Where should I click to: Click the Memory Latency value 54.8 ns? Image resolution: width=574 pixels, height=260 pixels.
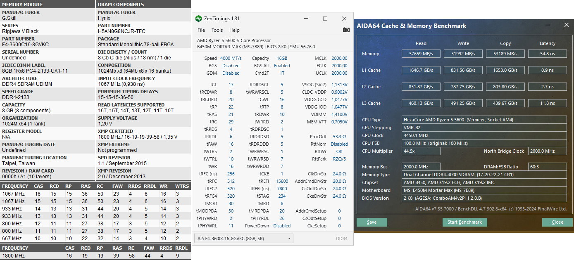[x=548, y=54]
